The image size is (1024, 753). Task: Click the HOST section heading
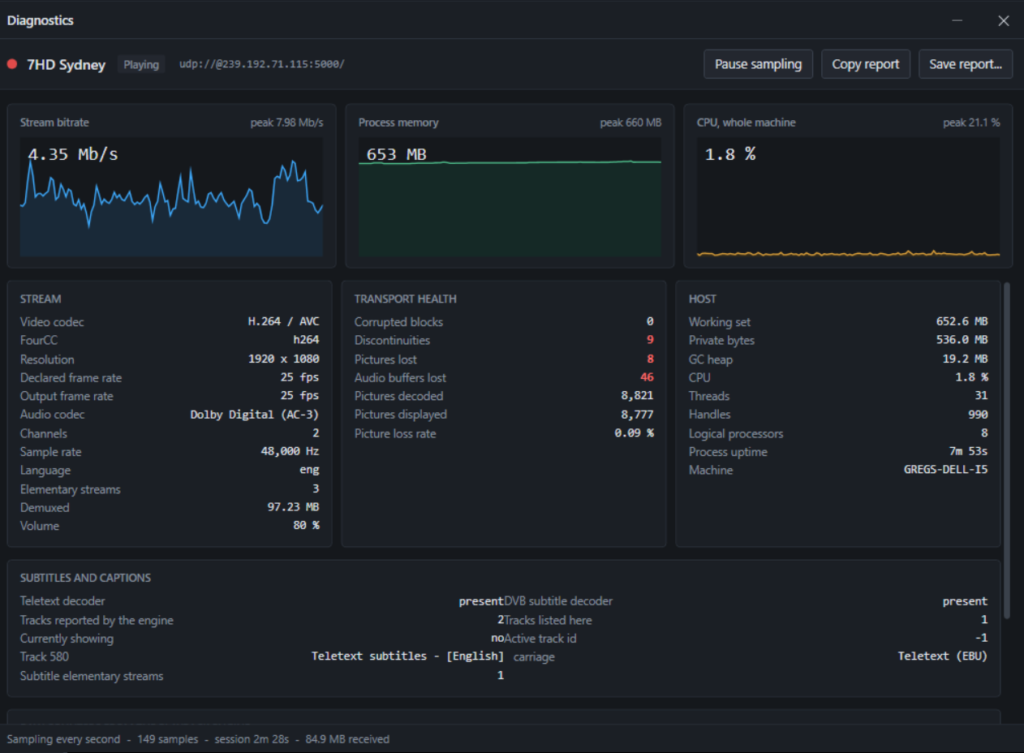tap(703, 299)
